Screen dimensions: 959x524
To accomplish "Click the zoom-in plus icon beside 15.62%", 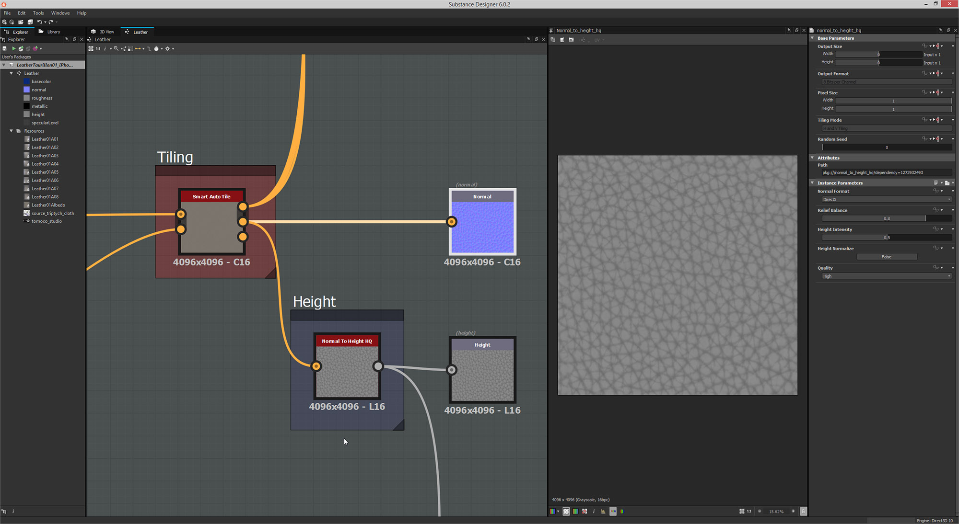I will pyautogui.click(x=793, y=511).
